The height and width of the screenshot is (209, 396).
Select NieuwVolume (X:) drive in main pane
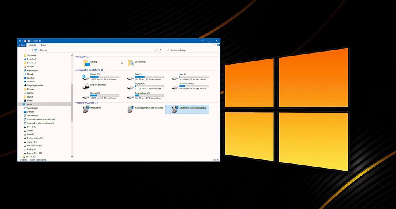pyautogui.click(x=190, y=86)
